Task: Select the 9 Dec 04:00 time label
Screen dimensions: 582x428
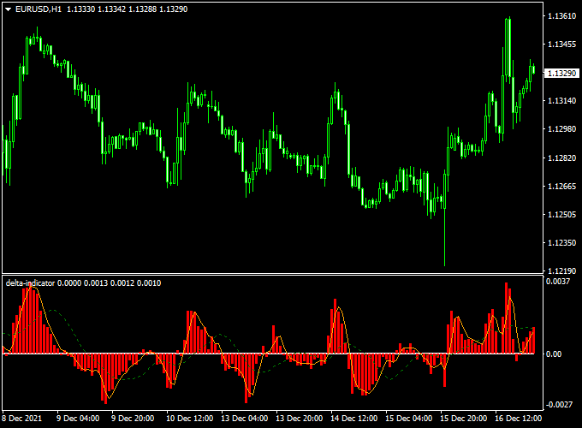Action: coord(78,419)
